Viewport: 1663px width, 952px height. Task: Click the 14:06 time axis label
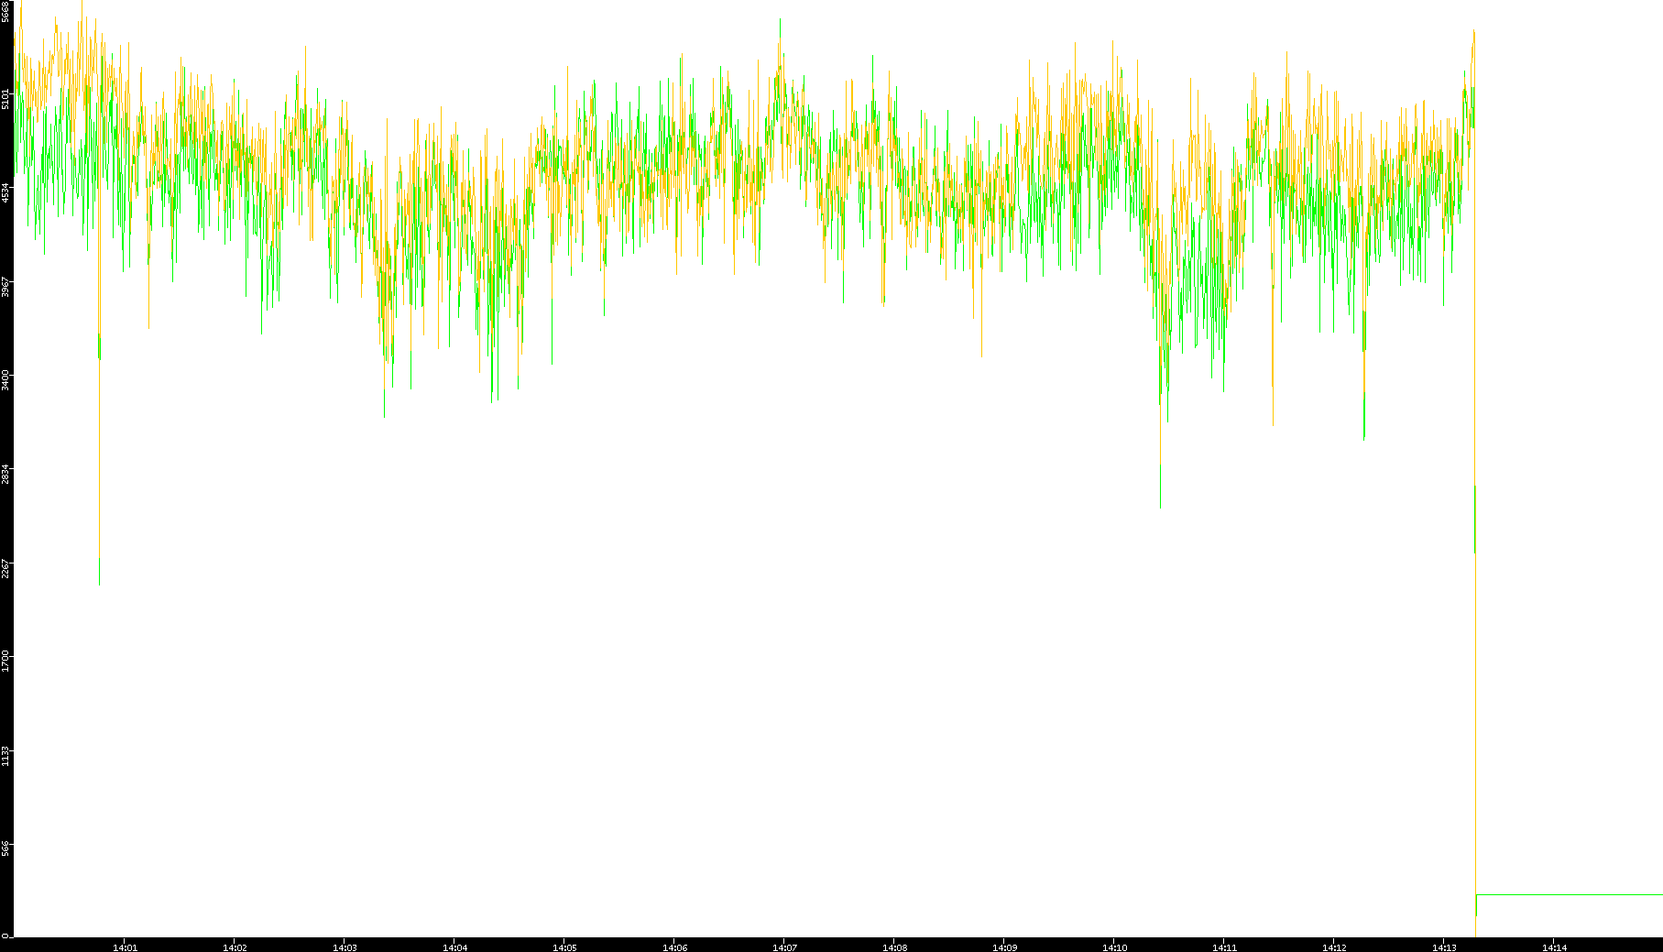coord(674,947)
